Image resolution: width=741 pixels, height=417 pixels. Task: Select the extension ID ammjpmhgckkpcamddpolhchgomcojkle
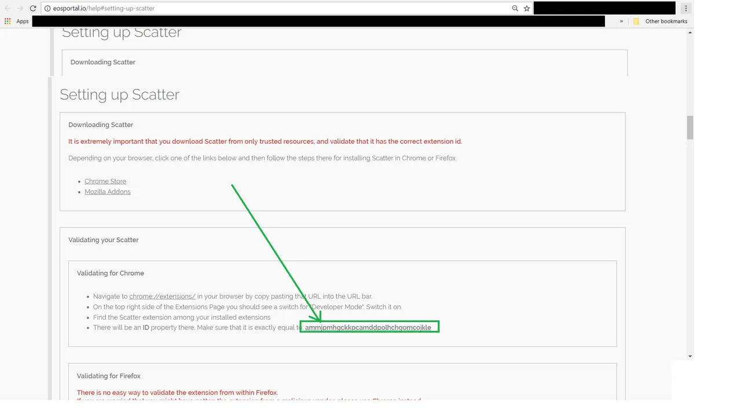[x=368, y=327]
